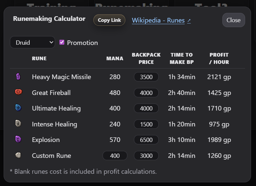This screenshot has height=186, width=256.
Task: Edit Explosion backpack price field
Action: 146,140
